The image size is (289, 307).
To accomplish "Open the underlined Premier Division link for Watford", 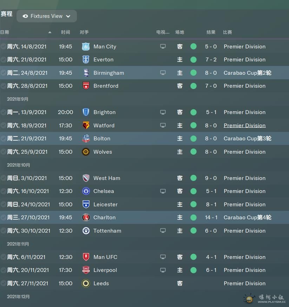I will pos(244,126).
